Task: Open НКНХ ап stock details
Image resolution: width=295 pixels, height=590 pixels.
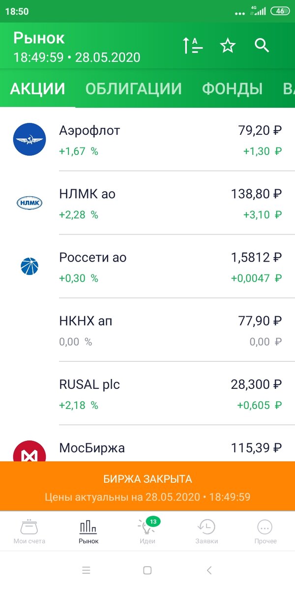Action: (147, 329)
